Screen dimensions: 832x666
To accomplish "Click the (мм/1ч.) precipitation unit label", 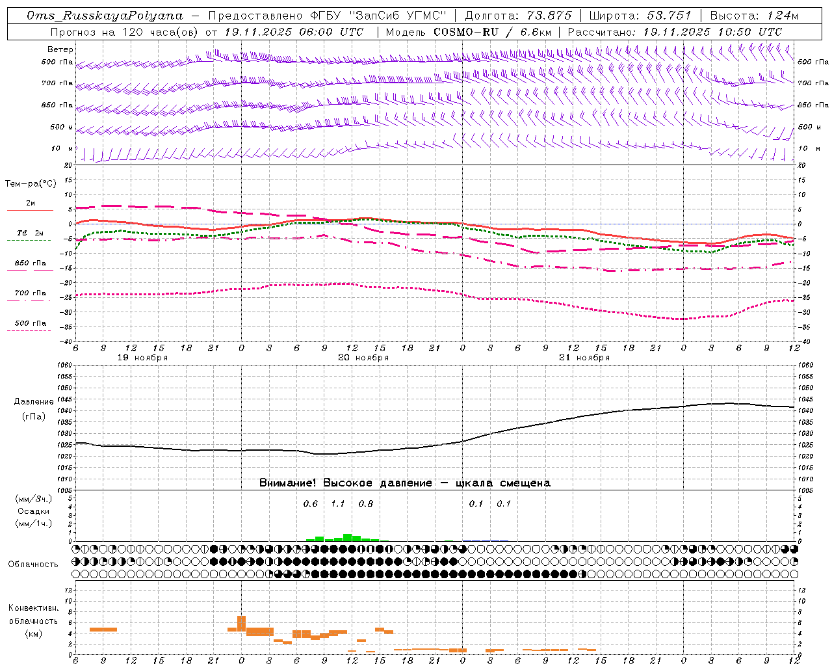I will tap(34, 524).
